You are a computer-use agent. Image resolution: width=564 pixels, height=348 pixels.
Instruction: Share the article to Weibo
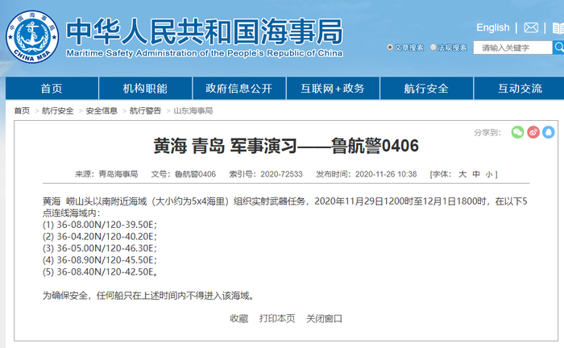[x=533, y=132]
